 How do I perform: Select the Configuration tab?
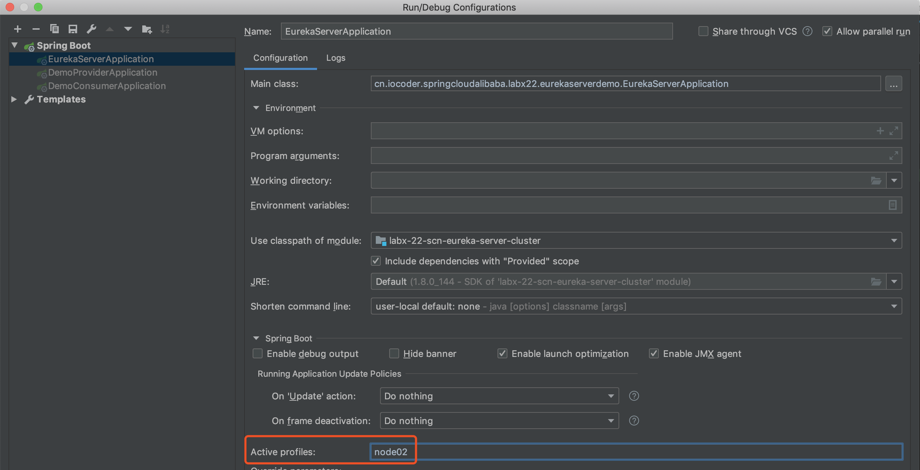pyautogui.click(x=280, y=58)
